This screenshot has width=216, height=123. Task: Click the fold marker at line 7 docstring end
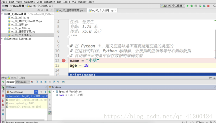pyautogui.click(x=68, y=36)
